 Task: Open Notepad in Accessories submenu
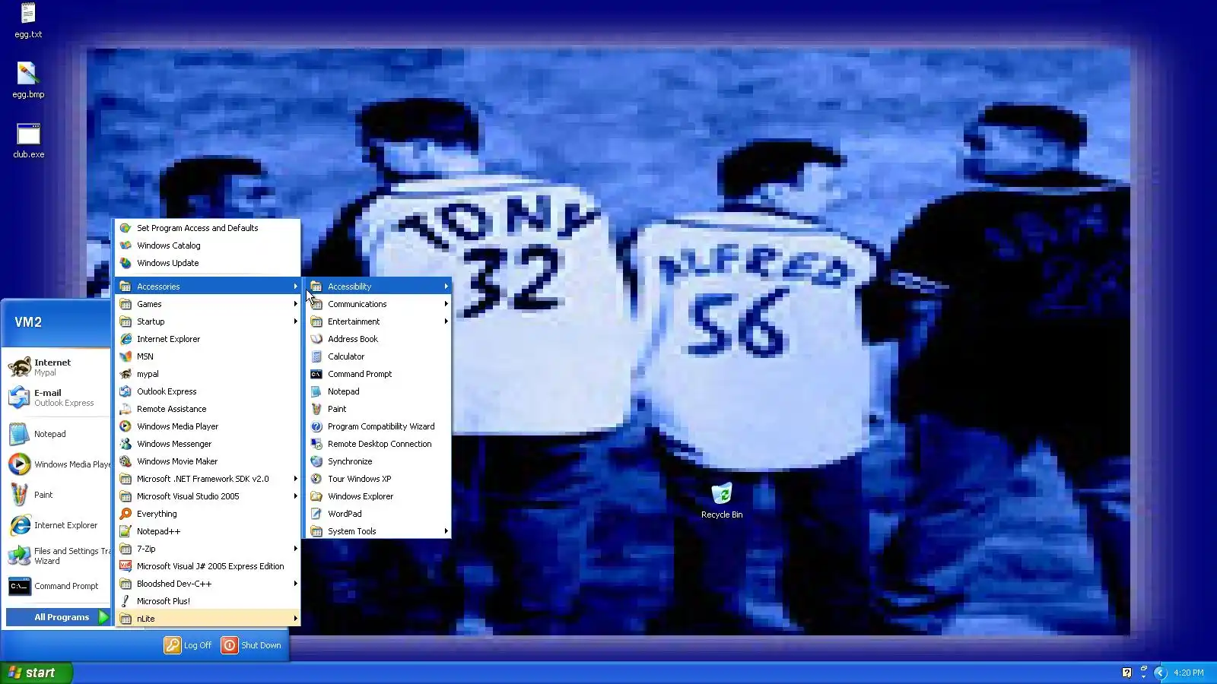[379, 391]
